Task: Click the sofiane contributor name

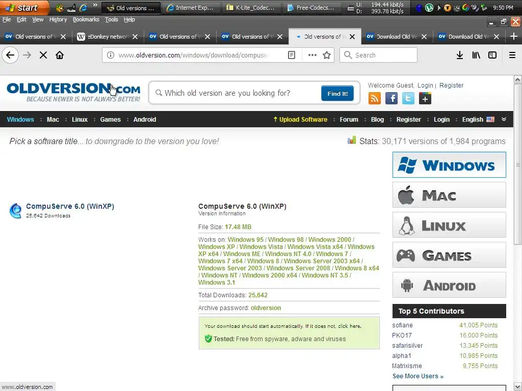Action: pyautogui.click(x=402, y=325)
